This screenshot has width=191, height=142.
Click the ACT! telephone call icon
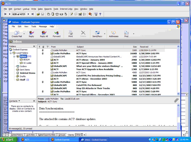[x=57, y=14]
